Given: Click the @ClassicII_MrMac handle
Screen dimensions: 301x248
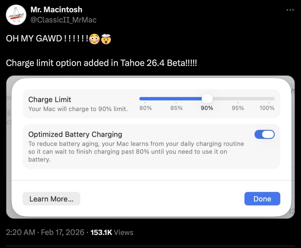Looking at the screenshot, I should click(63, 20).
